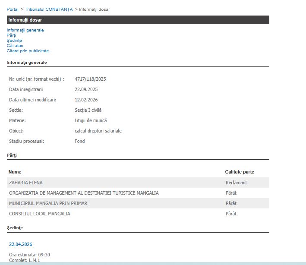Click the case number 4717/118/2025

[90, 79]
